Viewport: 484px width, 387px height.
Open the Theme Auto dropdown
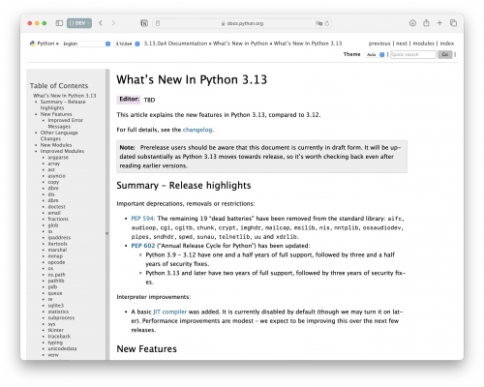(x=375, y=55)
